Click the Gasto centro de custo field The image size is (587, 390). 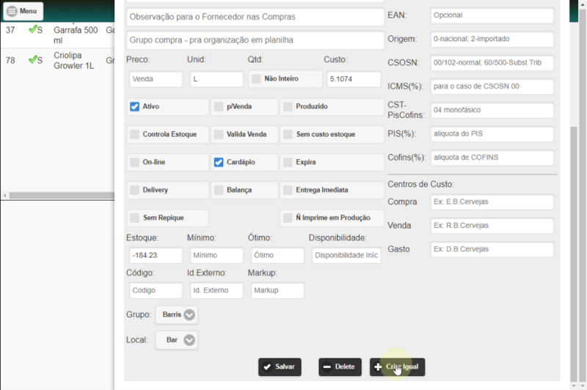[x=492, y=249]
